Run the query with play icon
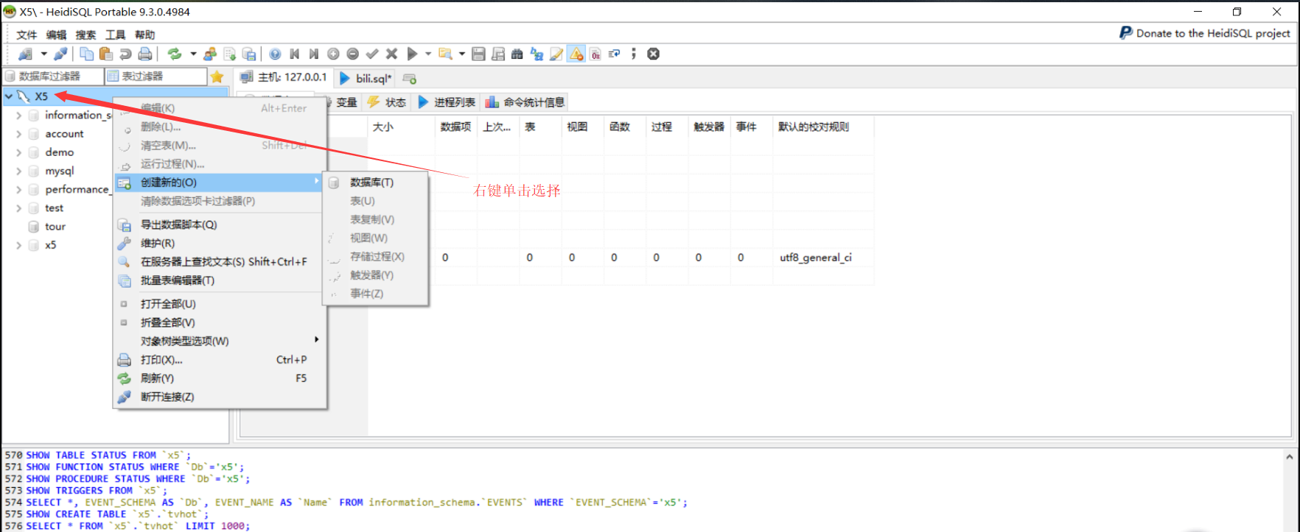Image resolution: width=1300 pixels, height=532 pixels. point(412,54)
